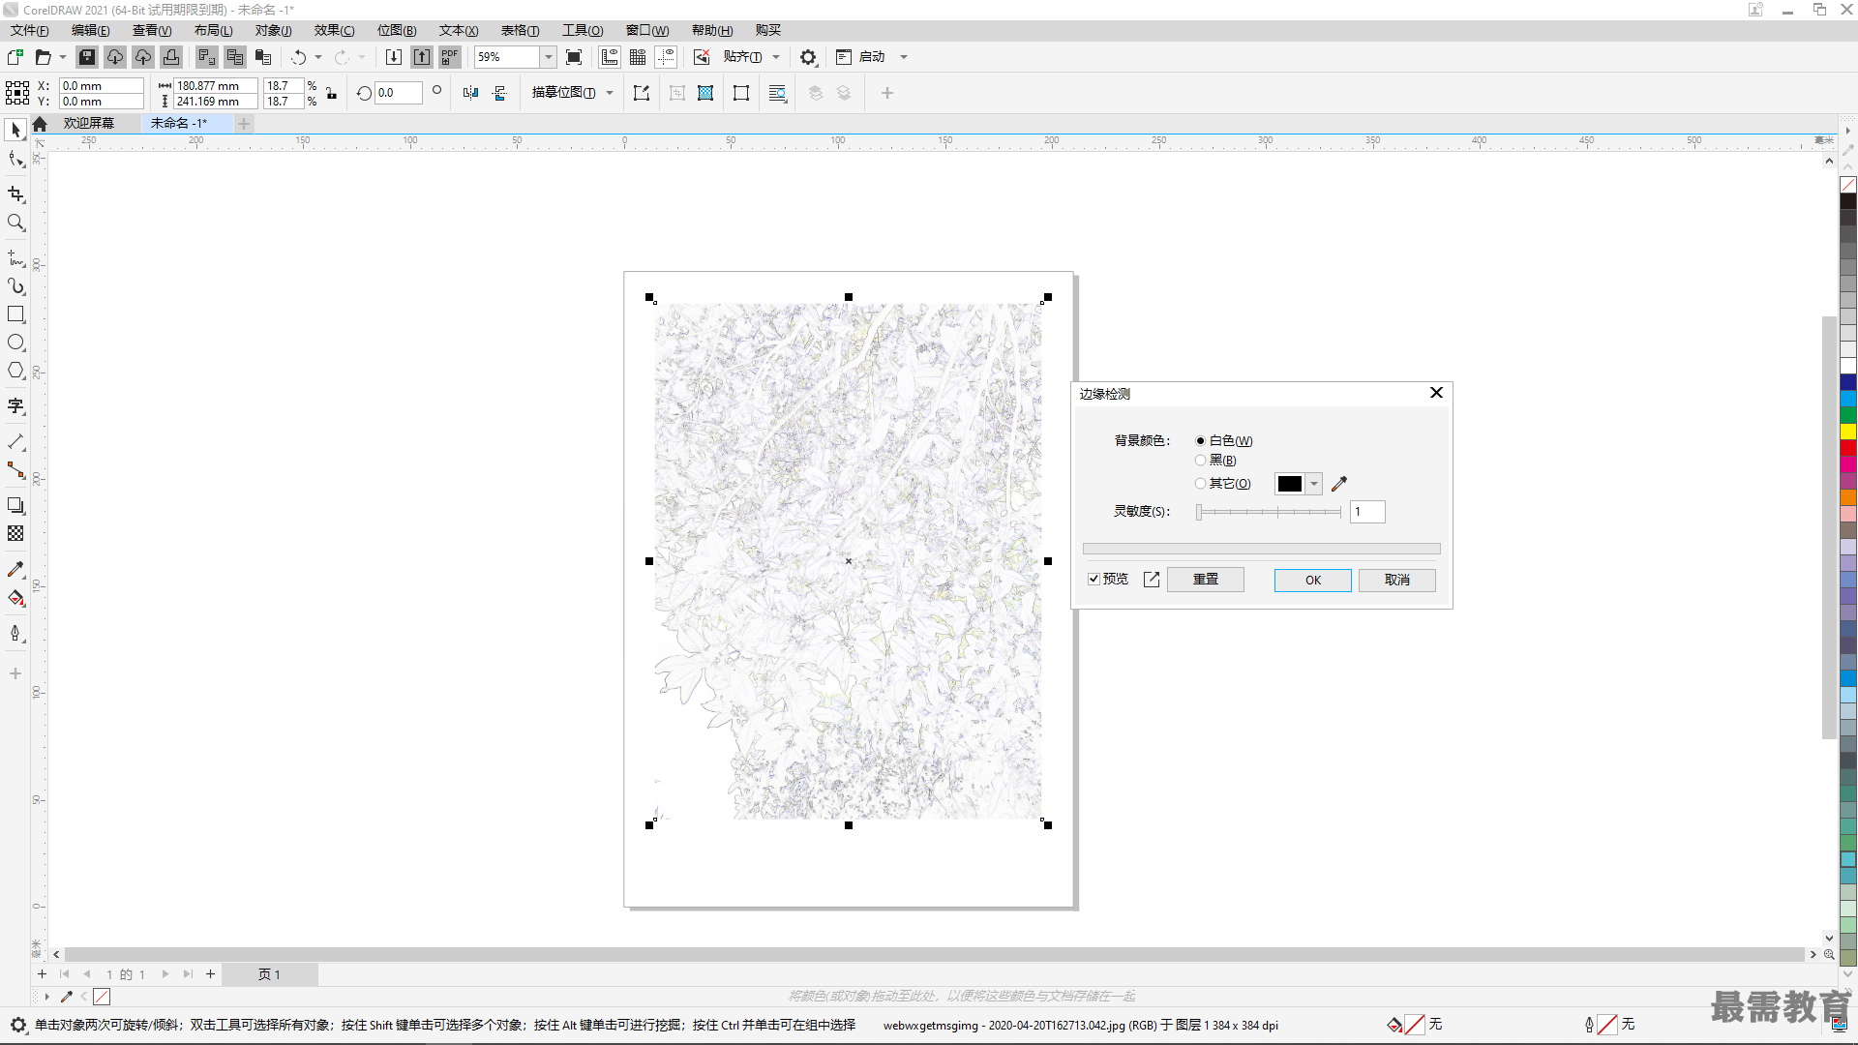The width and height of the screenshot is (1858, 1045).
Task: Switch to the 未命名 -1* document tab
Action: tap(179, 123)
